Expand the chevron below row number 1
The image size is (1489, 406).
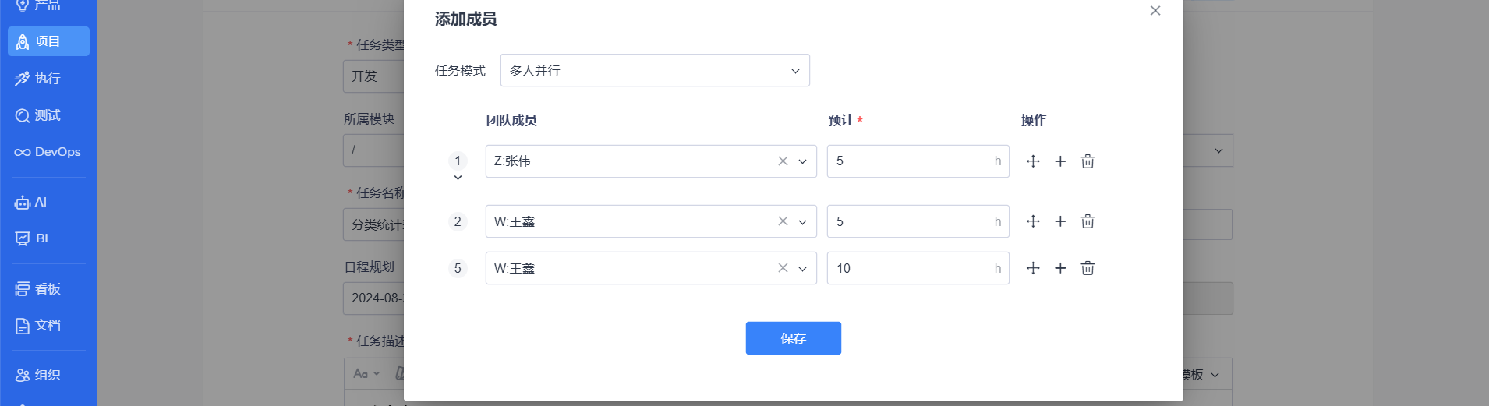pyautogui.click(x=458, y=178)
